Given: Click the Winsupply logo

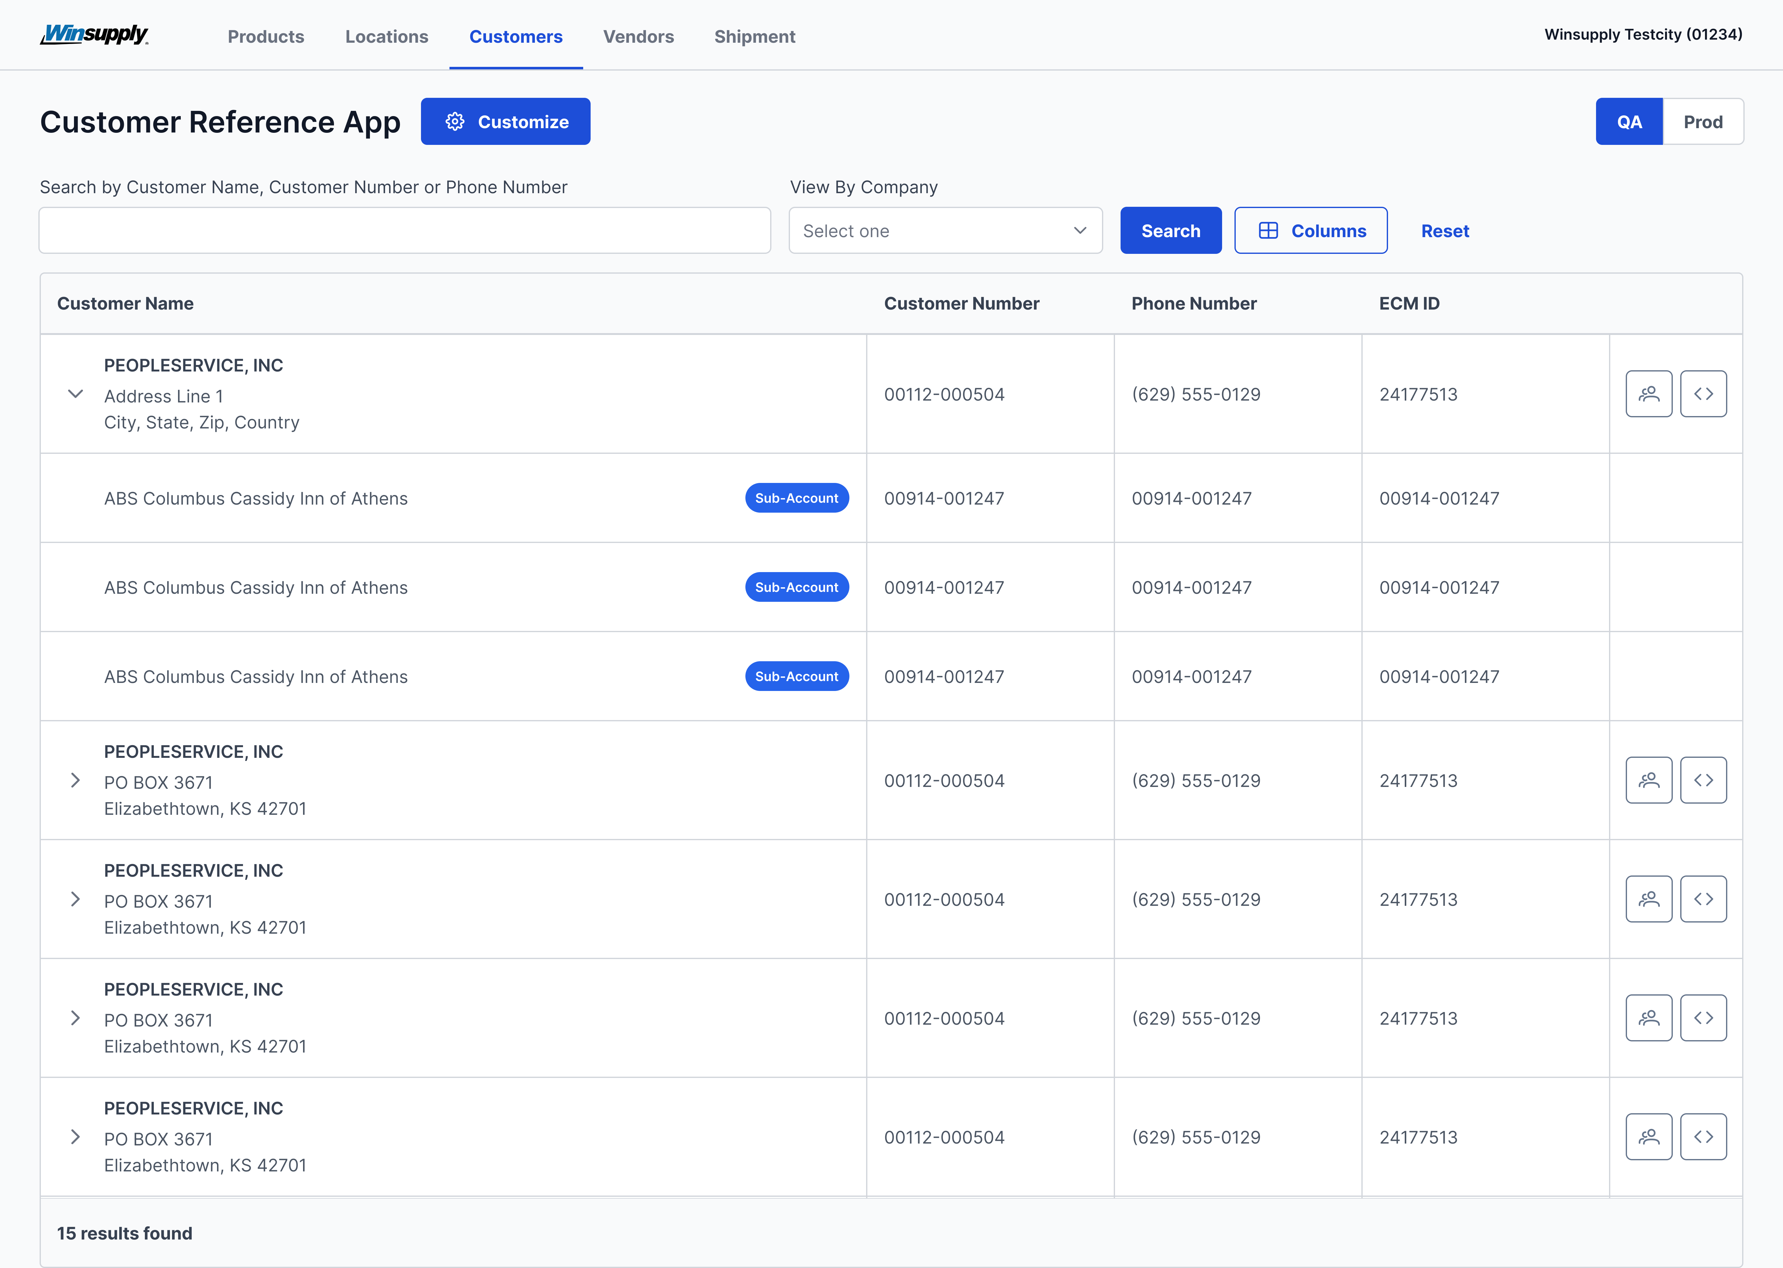Looking at the screenshot, I should pyautogui.click(x=94, y=35).
